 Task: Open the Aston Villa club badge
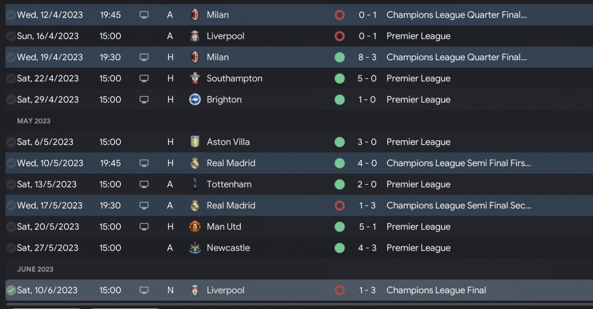(195, 142)
